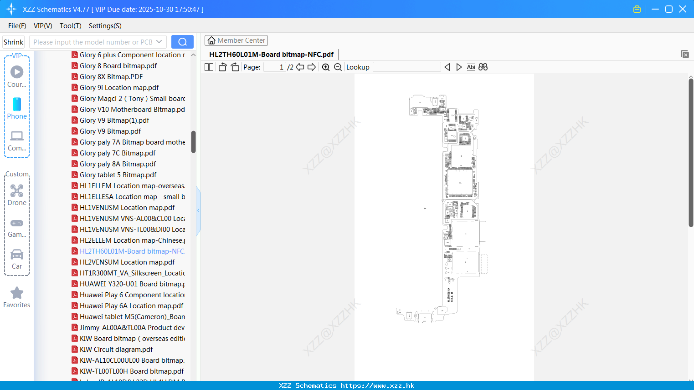This screenshot has width=694, height=390.
Task: Open model number dropdown arrow
Action: 159,42
